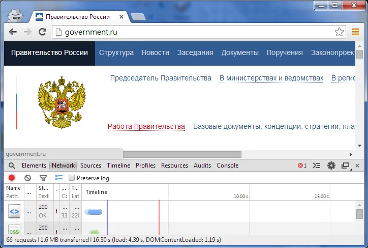Click the horizontal scroll right arrow
368x248 pixels.
click(x=350, y=154)
